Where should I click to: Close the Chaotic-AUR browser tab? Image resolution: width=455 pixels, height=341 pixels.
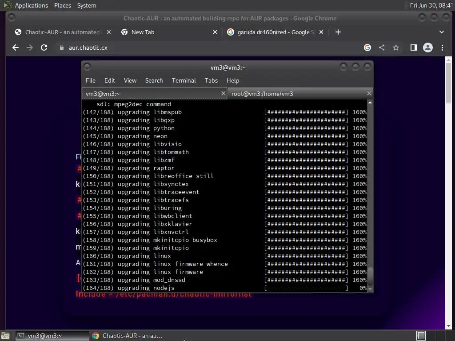coord(109,32)
